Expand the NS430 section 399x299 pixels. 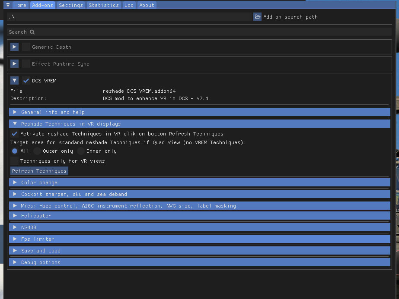(200, 227)
